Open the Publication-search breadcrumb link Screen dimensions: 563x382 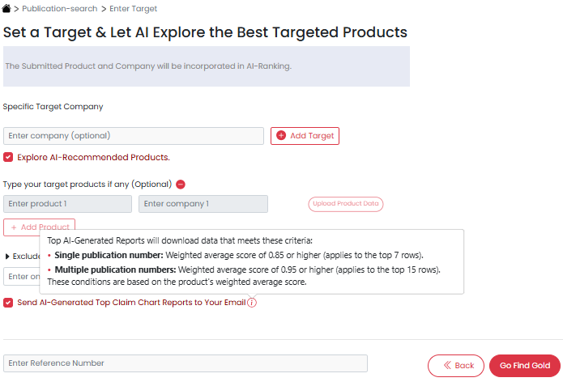pyautogui.click(x=60, y=9)
